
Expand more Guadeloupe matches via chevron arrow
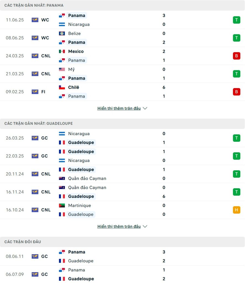pos(145,226)
